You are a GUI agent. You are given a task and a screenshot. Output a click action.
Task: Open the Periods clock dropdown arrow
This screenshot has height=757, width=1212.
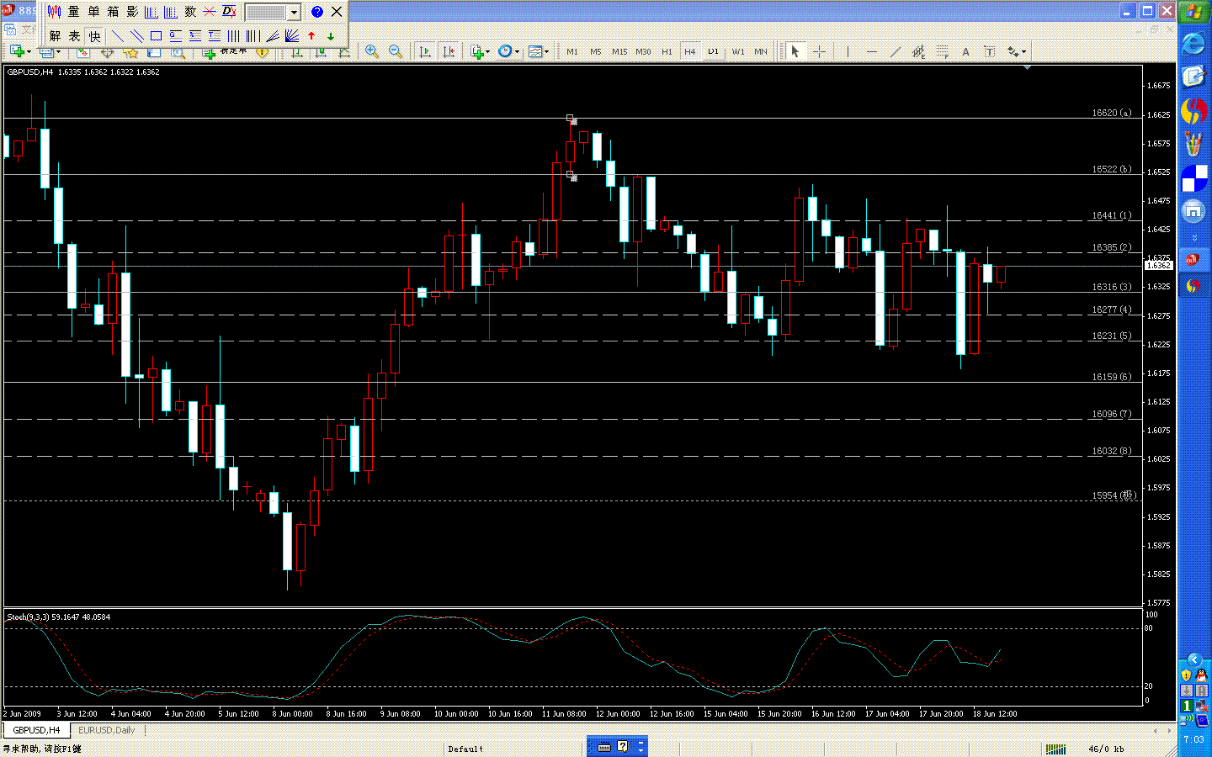point(516,51)
